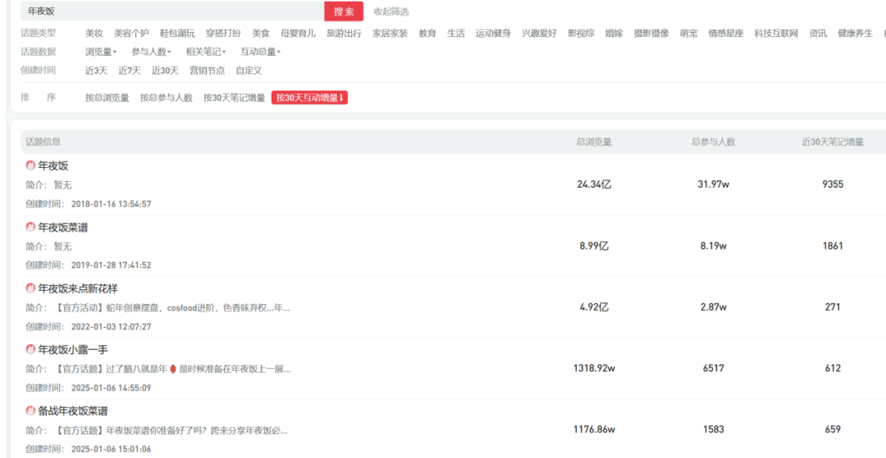
Task: Collapse filters with 收起筛选
Action: pos(390,11)
